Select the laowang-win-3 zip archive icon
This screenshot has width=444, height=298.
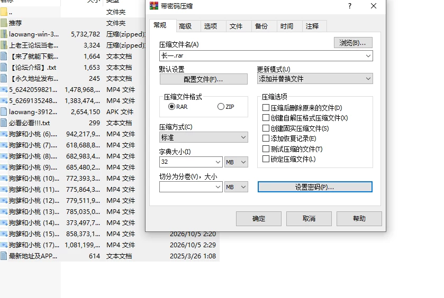[x=4, y=34]
